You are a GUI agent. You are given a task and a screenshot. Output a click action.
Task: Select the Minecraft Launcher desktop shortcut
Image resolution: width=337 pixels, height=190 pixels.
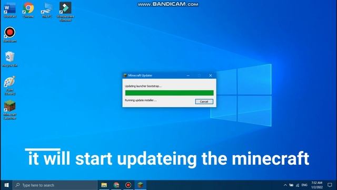[9, 110]
